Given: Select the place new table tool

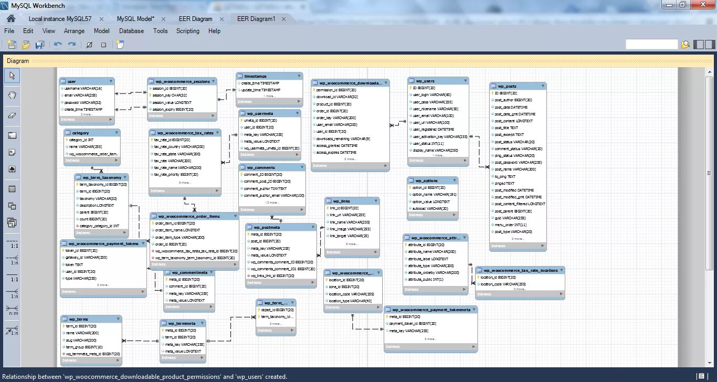Looking at the screenshot, I should coord(12,189).
